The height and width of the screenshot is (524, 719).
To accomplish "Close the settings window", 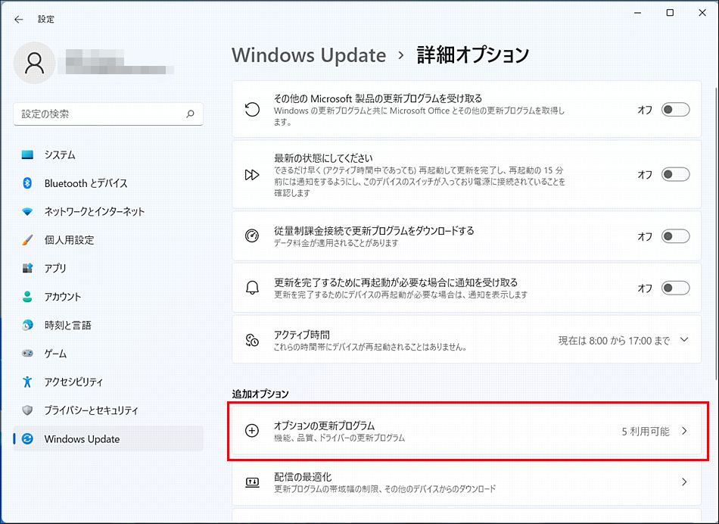I will [x=702, y=13].
